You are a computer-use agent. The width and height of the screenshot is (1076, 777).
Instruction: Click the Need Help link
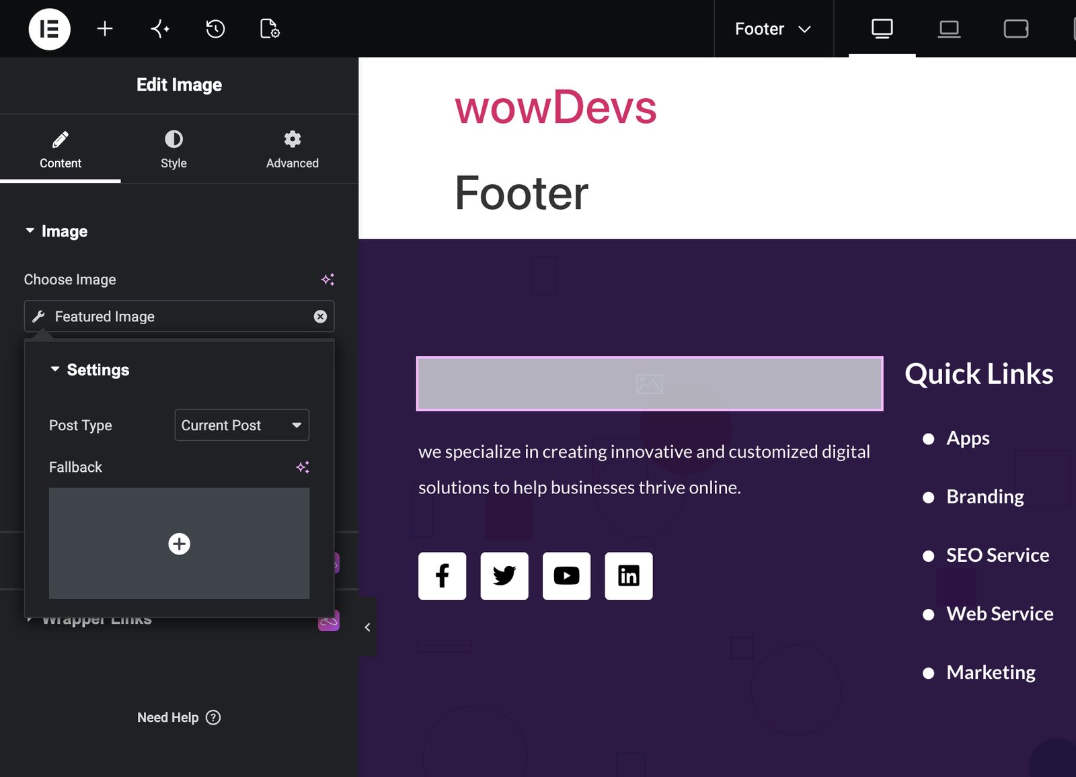[179, 718]
